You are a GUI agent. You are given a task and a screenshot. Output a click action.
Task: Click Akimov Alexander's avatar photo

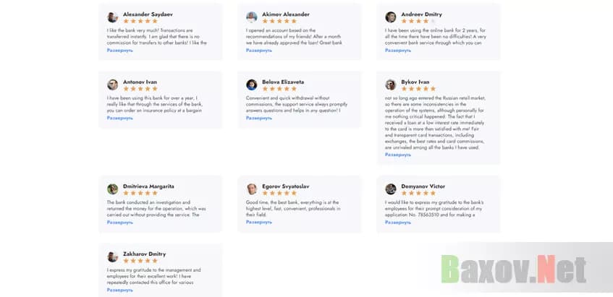point(252,17)
